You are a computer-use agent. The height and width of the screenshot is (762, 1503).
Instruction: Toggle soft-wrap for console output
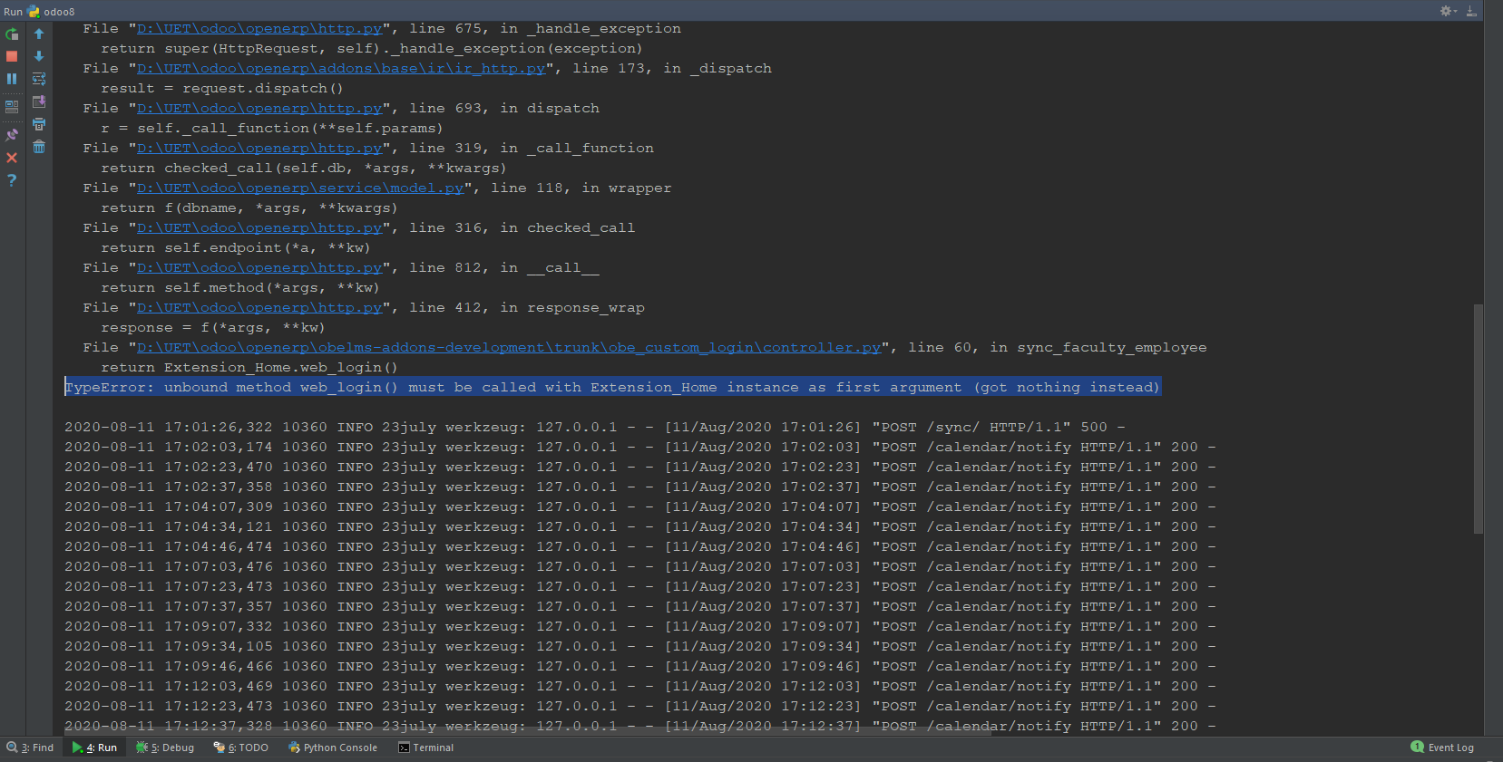coord(39,79)
